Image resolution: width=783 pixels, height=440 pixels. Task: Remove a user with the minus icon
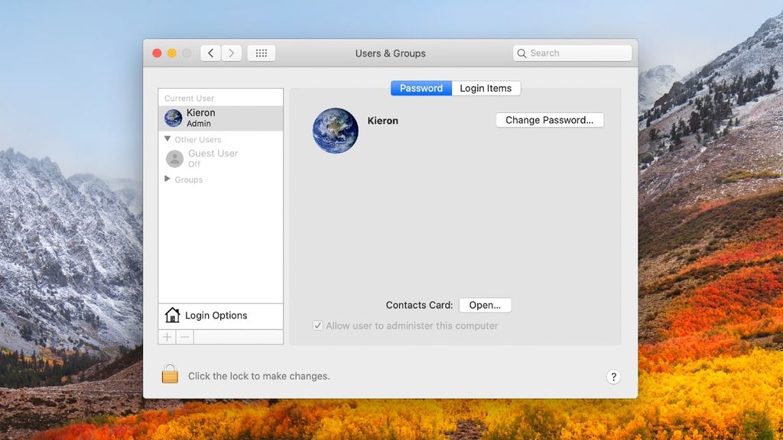coord(184,337)
